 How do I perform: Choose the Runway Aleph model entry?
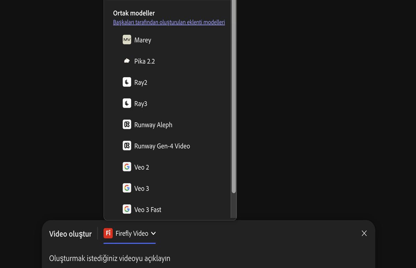[153, 125]
